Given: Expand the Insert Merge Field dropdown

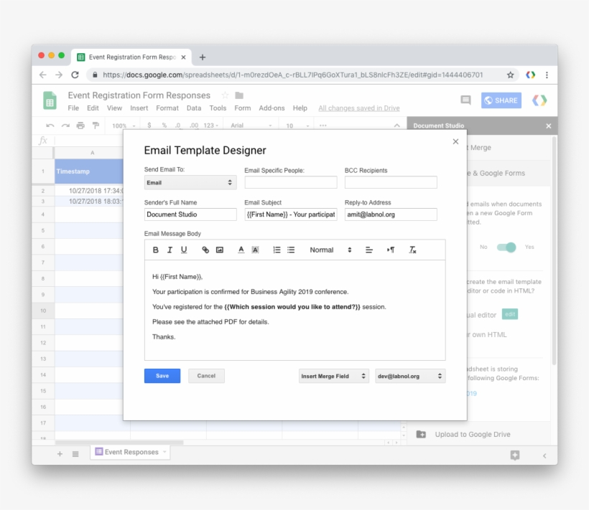Looking at the screenshot, I should tap(334, 375).
